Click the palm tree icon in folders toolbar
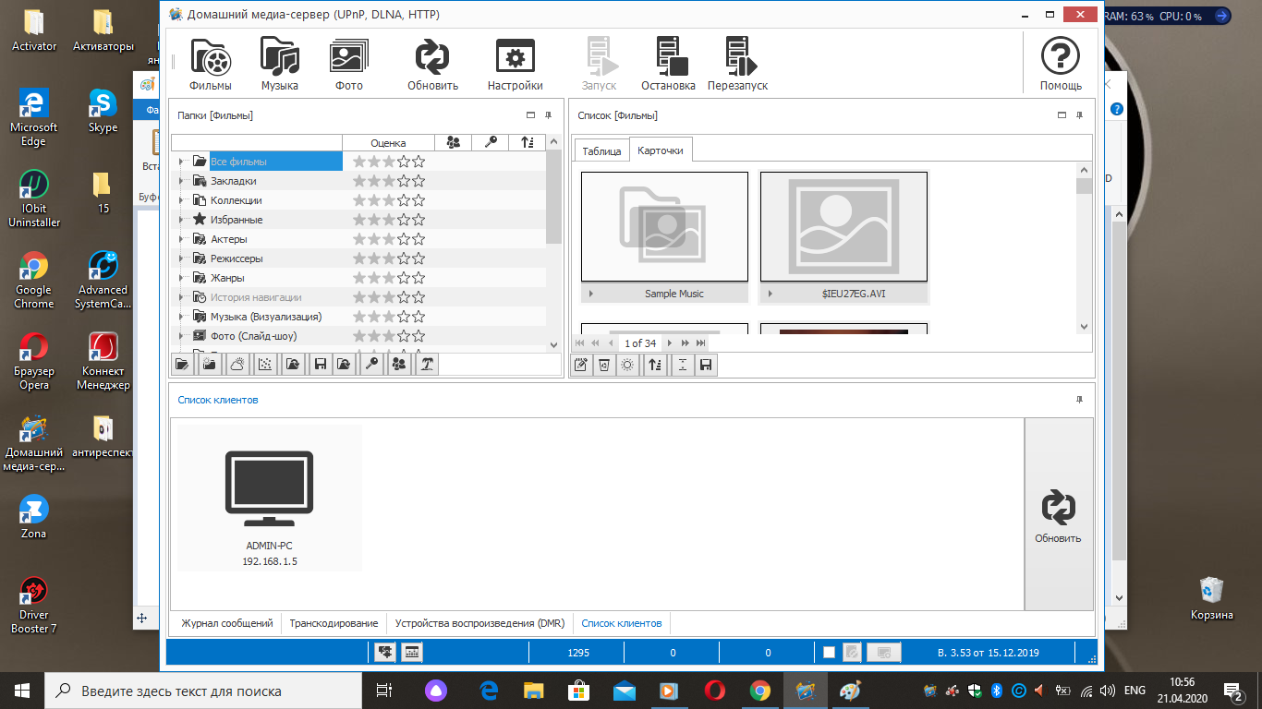Screen dimensions: 1262x709 pyautogui.click(x=425, y=365)
